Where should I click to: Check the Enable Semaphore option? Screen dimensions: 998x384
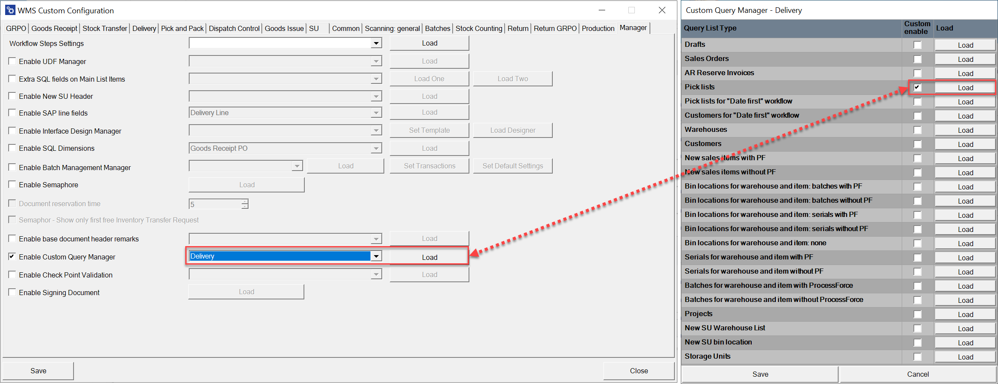tap(12, 185)
